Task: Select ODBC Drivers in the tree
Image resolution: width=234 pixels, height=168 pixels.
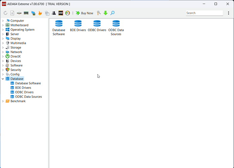Action: click(x=24, y=92)
